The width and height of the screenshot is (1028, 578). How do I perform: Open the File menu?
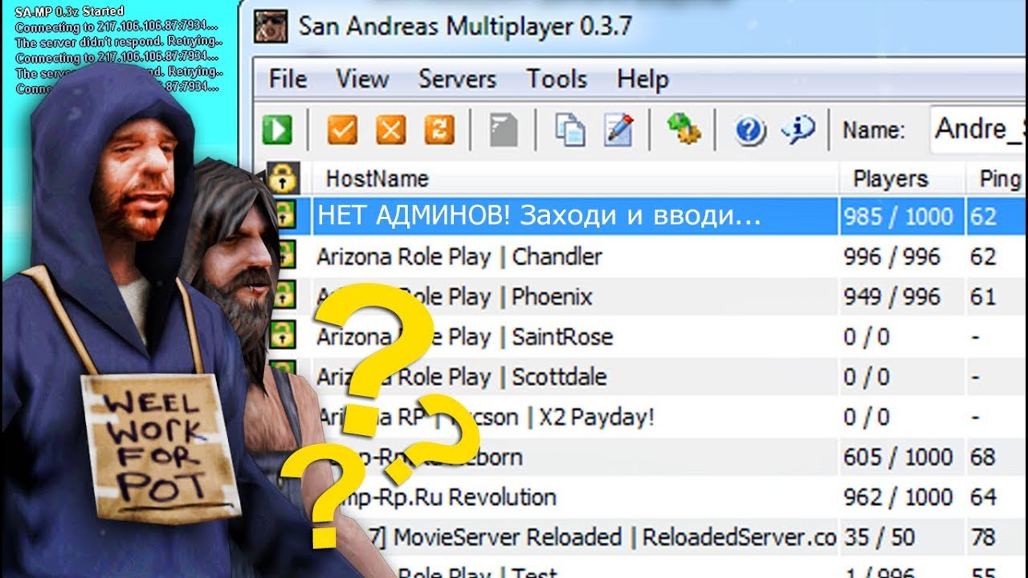click(288, 79)
